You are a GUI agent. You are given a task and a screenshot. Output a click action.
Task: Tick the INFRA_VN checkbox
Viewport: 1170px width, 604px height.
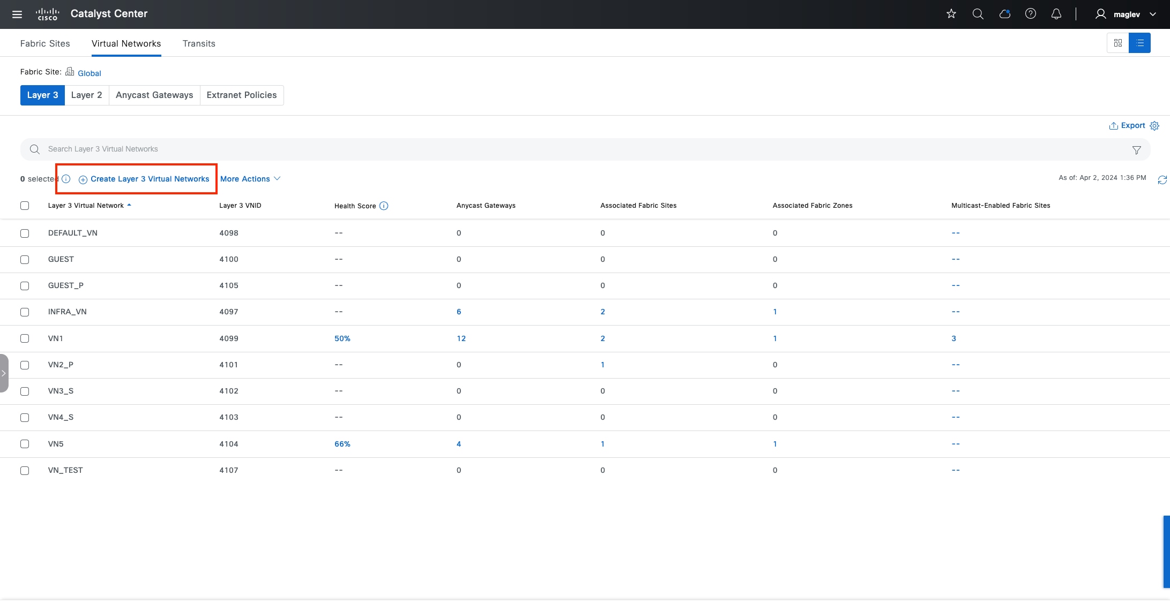coord(25,312)
